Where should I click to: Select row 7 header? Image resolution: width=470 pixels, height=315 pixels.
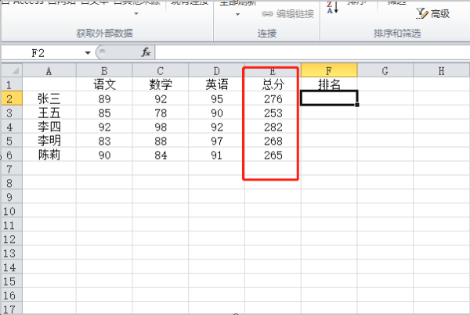[12, 169]
